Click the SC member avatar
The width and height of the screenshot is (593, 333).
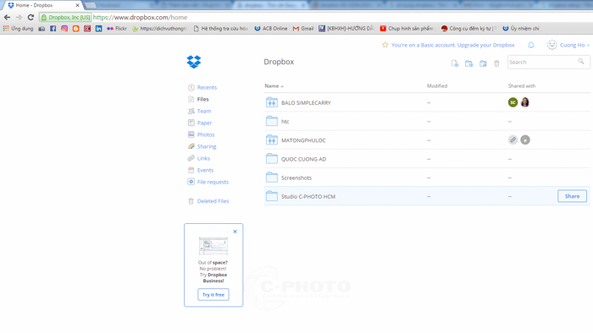click(x=513, y=102)
